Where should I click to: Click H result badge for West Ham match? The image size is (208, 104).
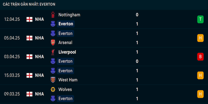(x=200, y=75)
